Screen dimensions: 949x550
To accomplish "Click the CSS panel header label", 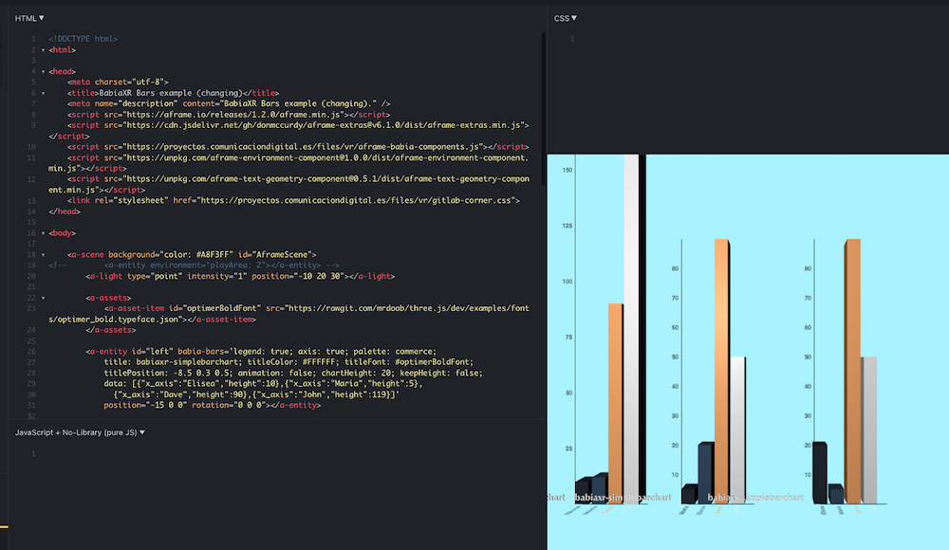I will click(560, 17).
